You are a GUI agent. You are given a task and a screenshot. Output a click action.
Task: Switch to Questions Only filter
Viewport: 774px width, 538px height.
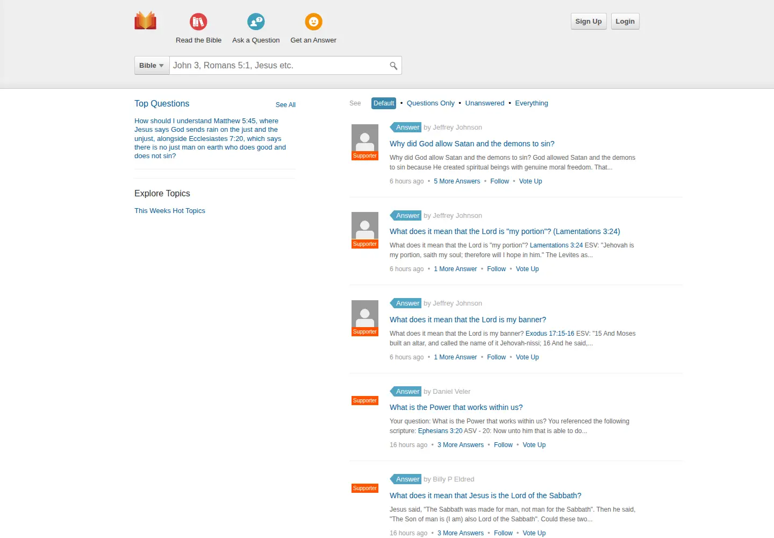coord(431,103)
